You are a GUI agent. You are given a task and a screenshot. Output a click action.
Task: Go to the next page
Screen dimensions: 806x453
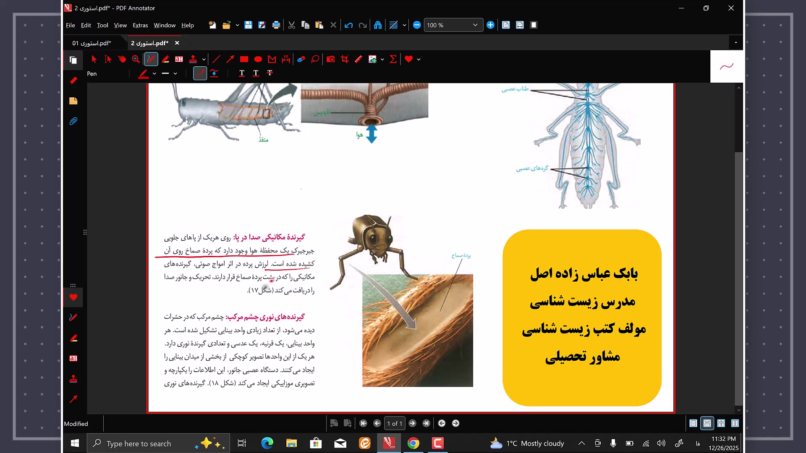click(412, 423)
